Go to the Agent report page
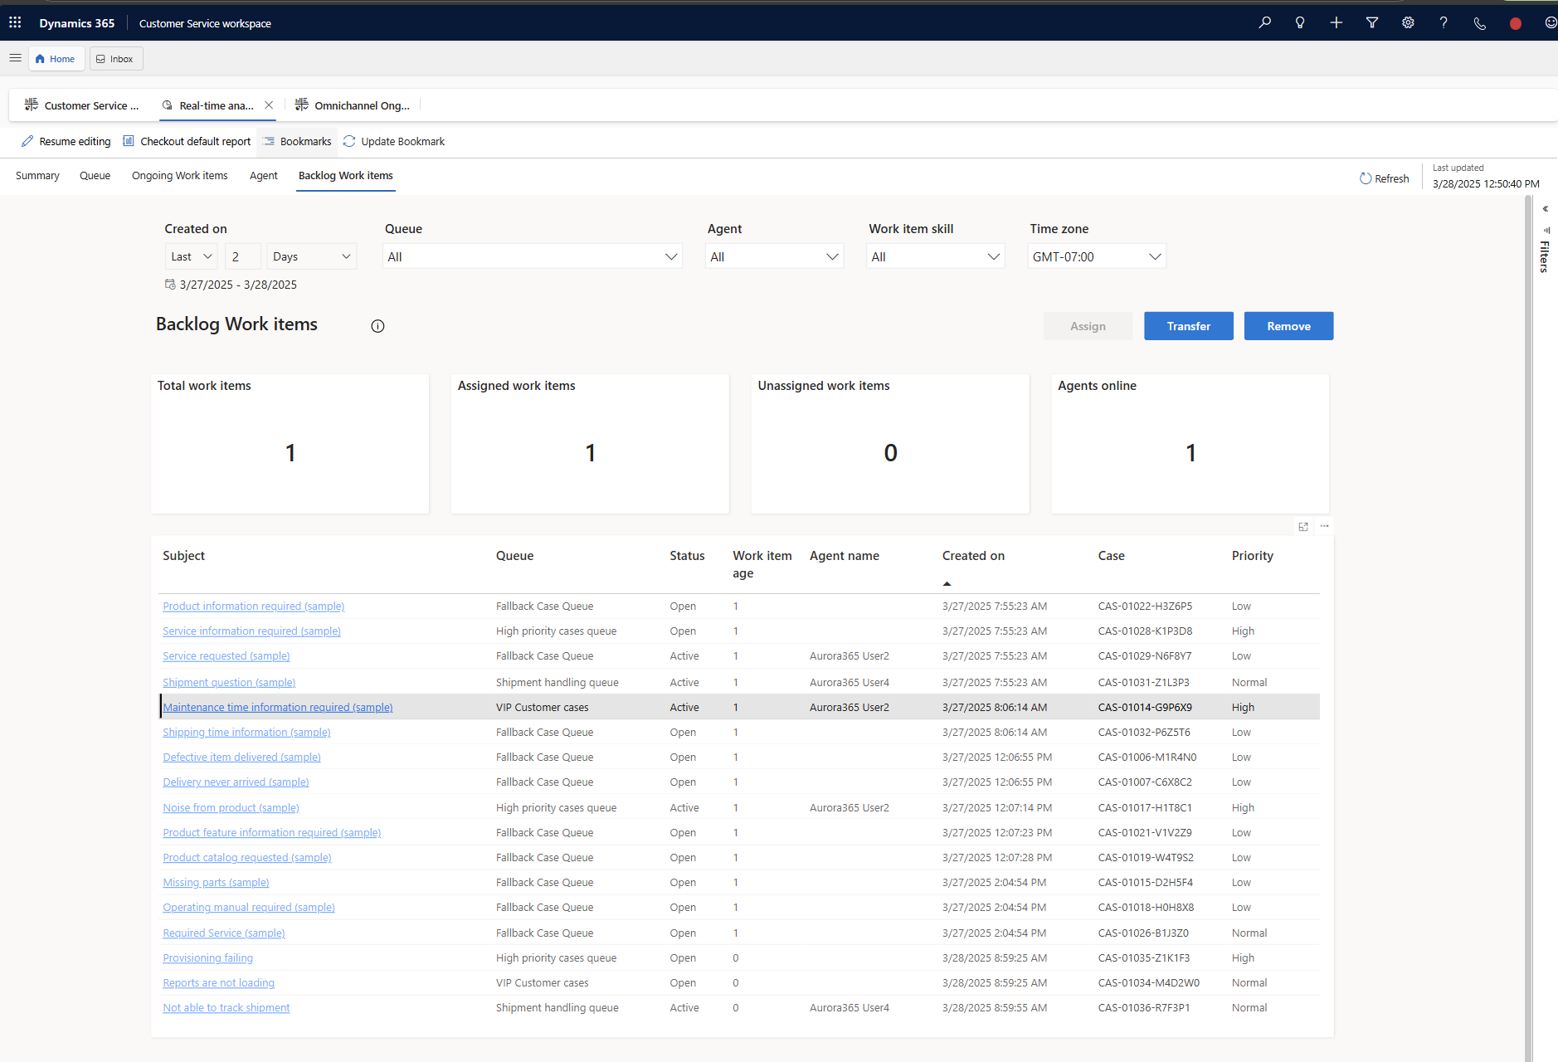The width and height of the screenshot is (1558, 1062). pos(264,176)
